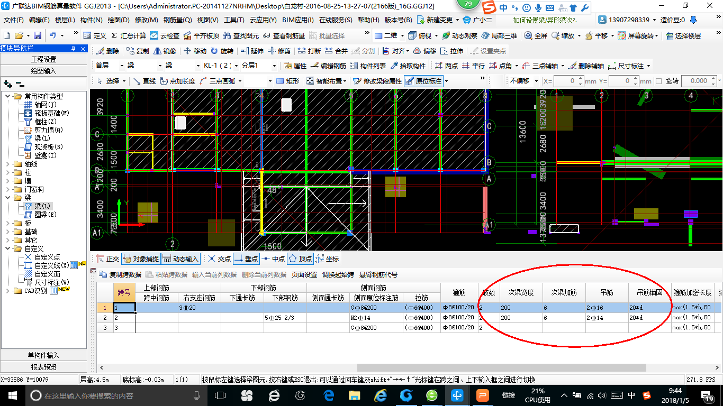Toggle 交点 intersection snap
This screenshot has width=723, height=406.
(219, 259)
